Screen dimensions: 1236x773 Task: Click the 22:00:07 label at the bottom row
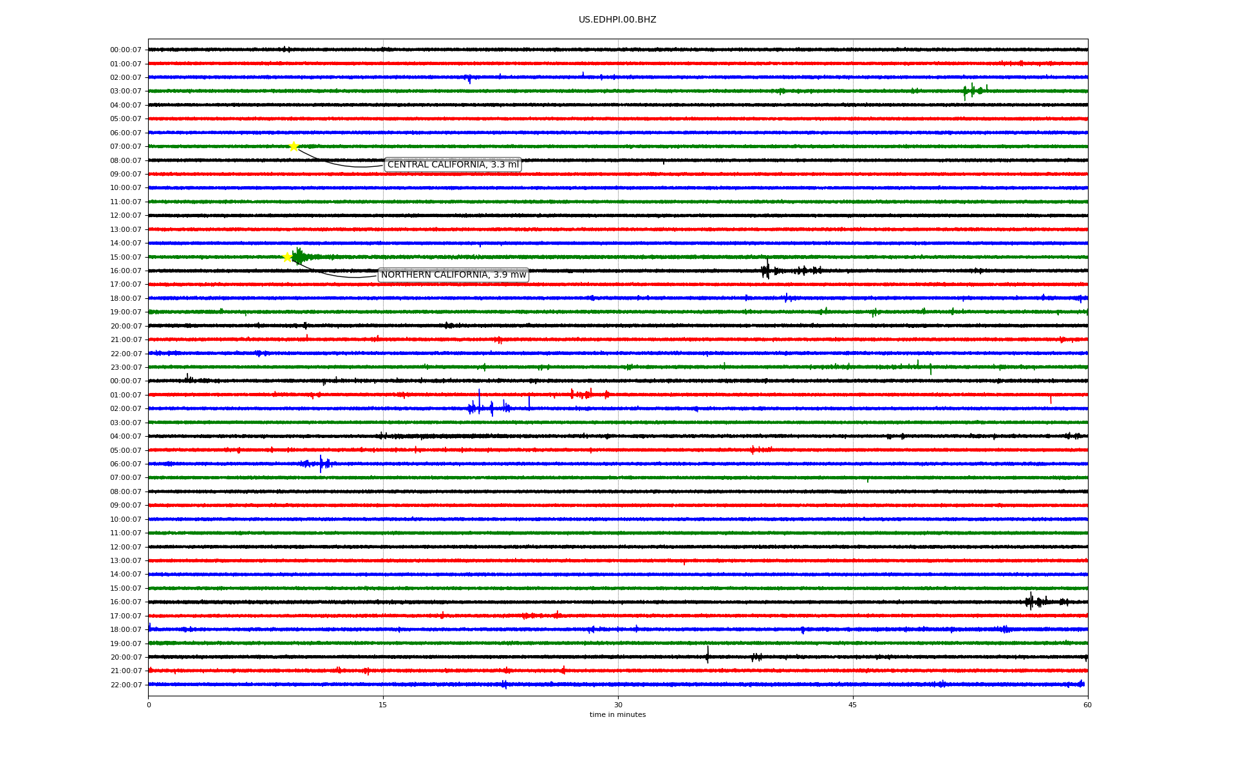126,685
